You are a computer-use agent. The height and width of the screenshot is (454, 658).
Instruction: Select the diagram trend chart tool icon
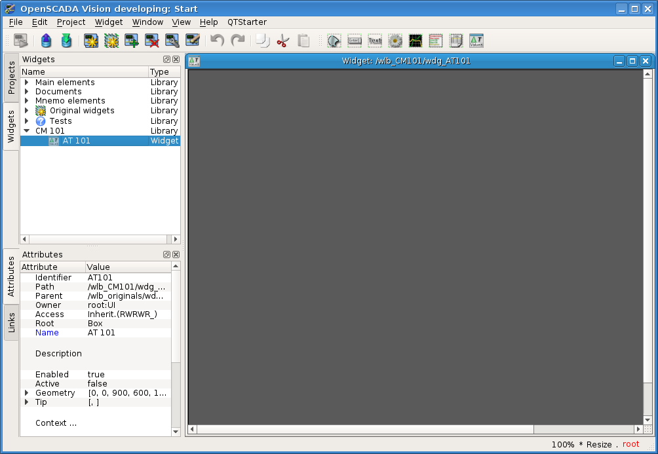[416, 41]
